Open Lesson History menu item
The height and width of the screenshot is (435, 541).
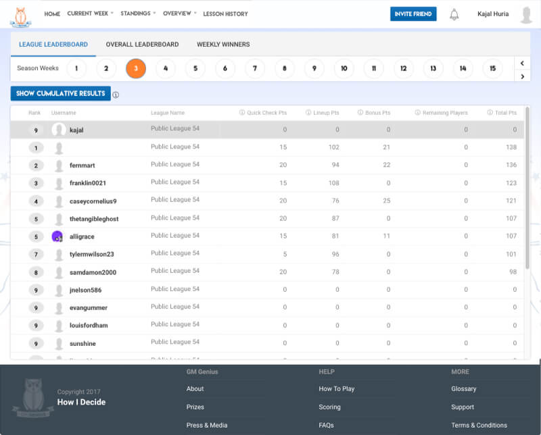[x=225, y=14]
